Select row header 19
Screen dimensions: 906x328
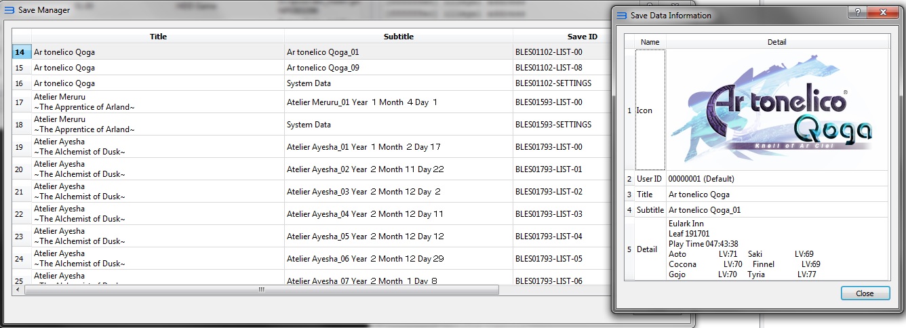(x=22, y=147)
